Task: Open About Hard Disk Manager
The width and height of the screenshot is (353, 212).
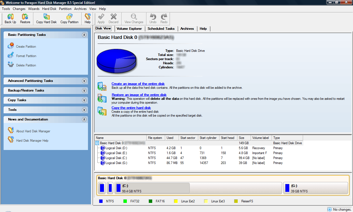Action: 33,131
